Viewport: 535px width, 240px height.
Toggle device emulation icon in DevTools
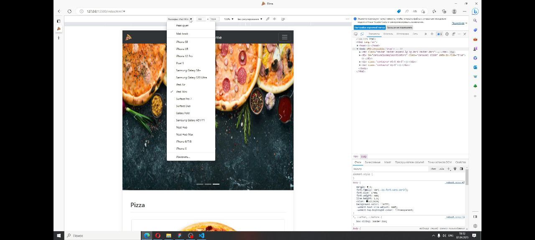pyautogui.click(x=362, y=34)
